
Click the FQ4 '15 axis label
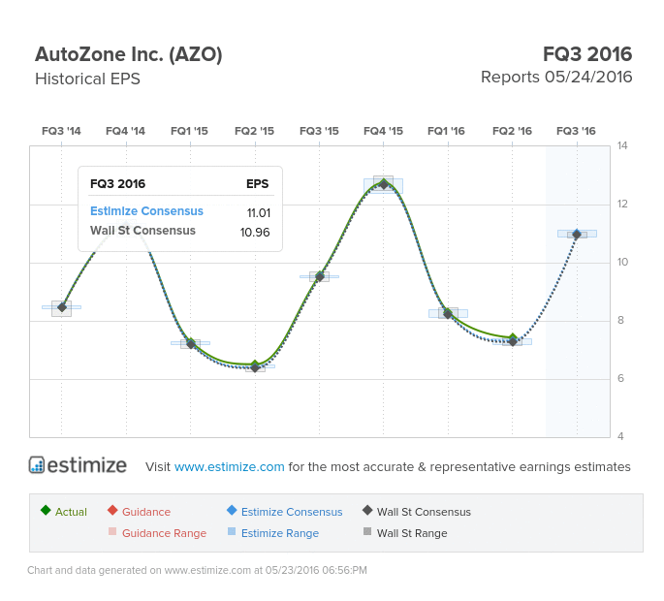tap(383, 131)
